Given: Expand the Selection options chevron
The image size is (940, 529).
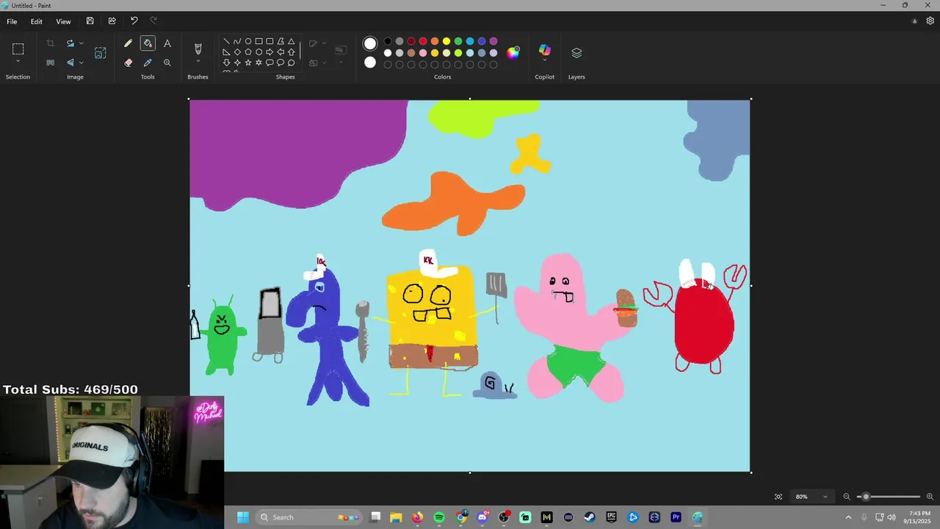Looking at the screenshot, I should click(x=18, y=62).
